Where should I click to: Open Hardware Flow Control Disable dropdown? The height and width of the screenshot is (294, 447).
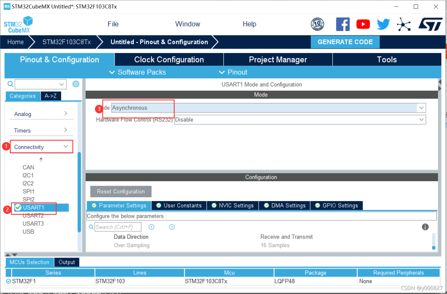coord(421,120)
